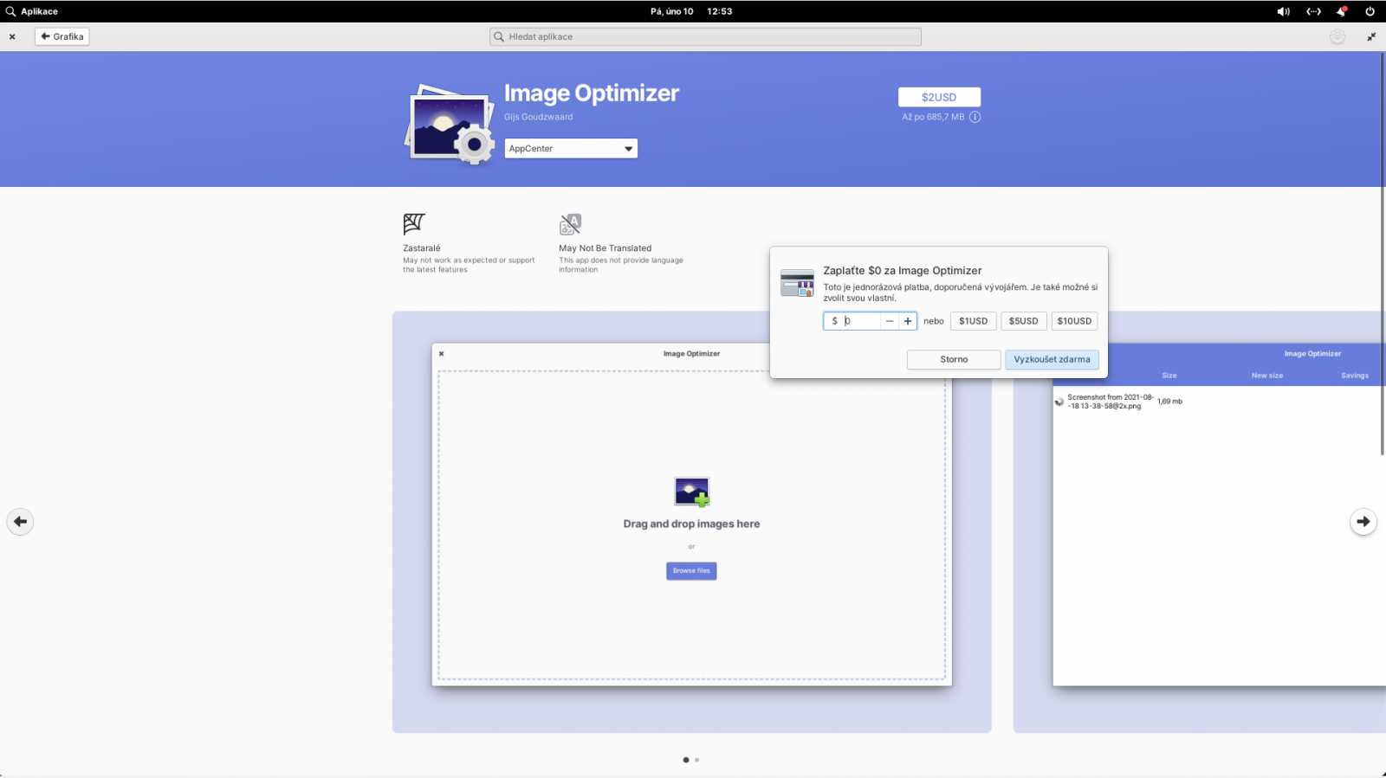Select first screenshot page dot
Viewport: 1386px width, 778px height.
pyautogui.click(x=686, y=760)
